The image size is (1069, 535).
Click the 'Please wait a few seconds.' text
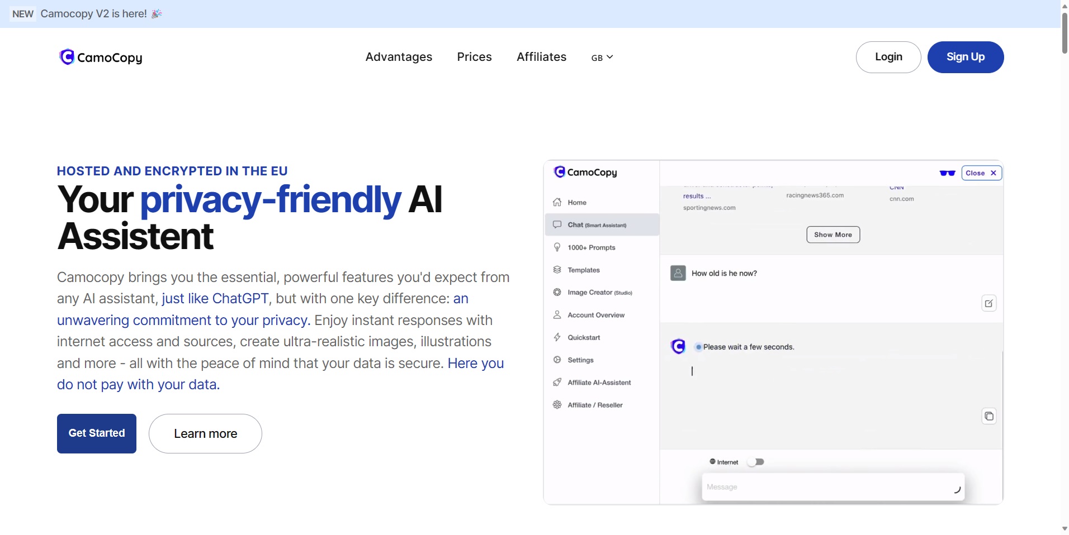click(x=749, y=347)
